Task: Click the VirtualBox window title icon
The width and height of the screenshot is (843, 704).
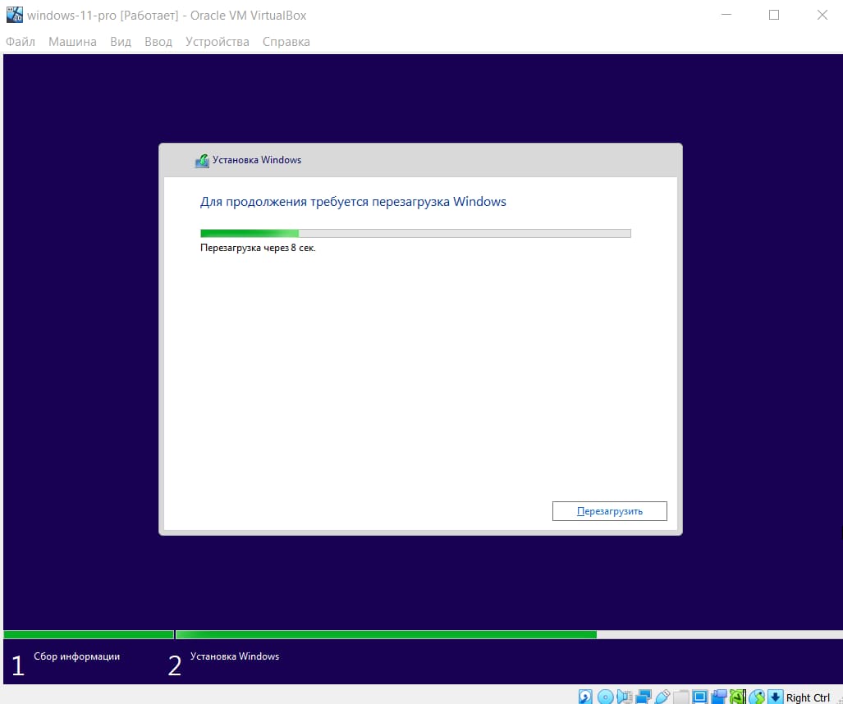Action: [x=15, y=15]
